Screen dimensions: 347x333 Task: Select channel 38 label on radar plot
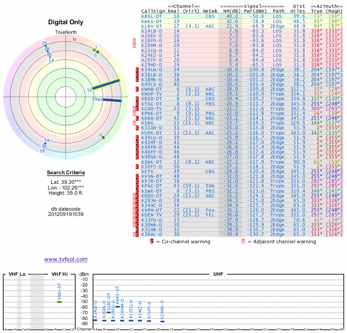point(42,151)
